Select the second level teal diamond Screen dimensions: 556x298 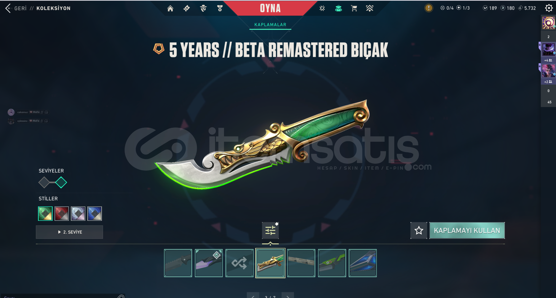point(61,182)
